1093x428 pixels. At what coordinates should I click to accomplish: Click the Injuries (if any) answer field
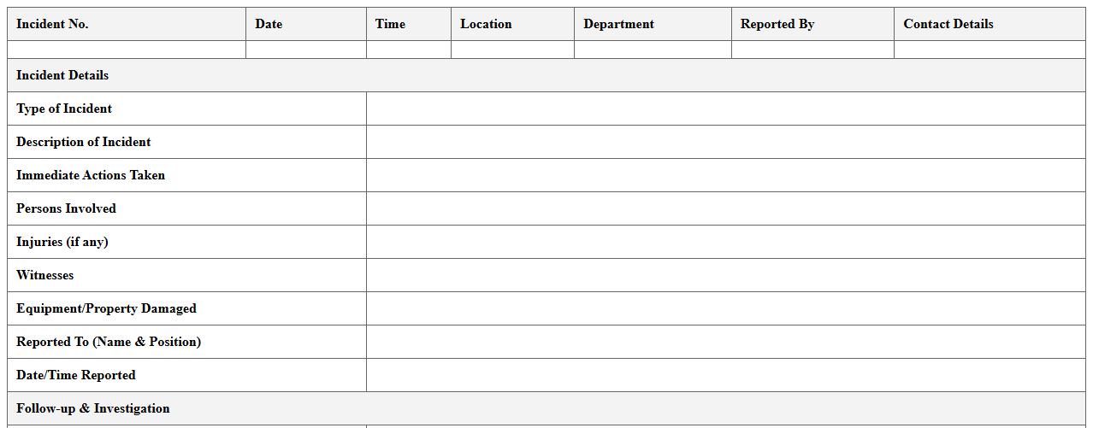point(725,242)
